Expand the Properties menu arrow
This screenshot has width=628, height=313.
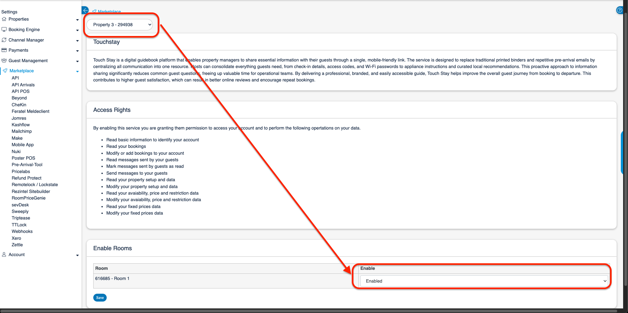coord(78,20)
